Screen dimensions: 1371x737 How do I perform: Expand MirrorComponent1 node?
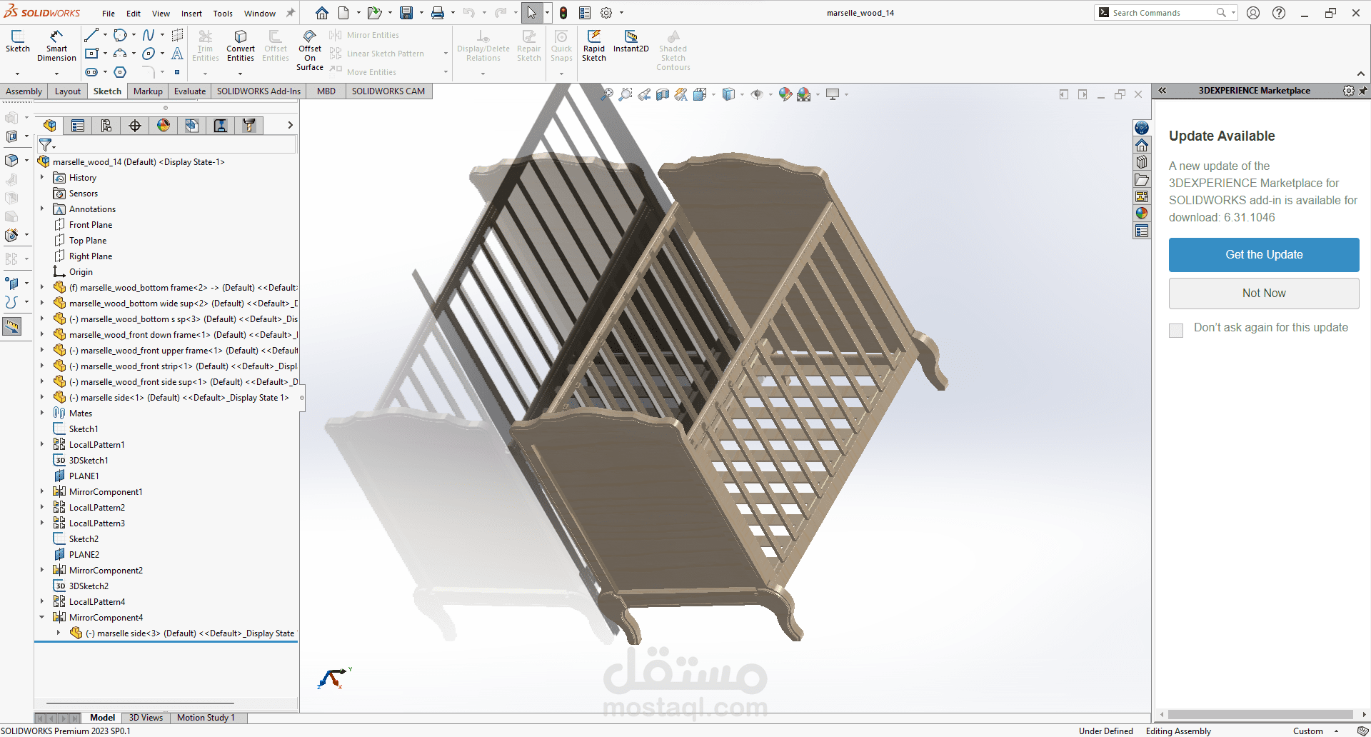[42, 492]
